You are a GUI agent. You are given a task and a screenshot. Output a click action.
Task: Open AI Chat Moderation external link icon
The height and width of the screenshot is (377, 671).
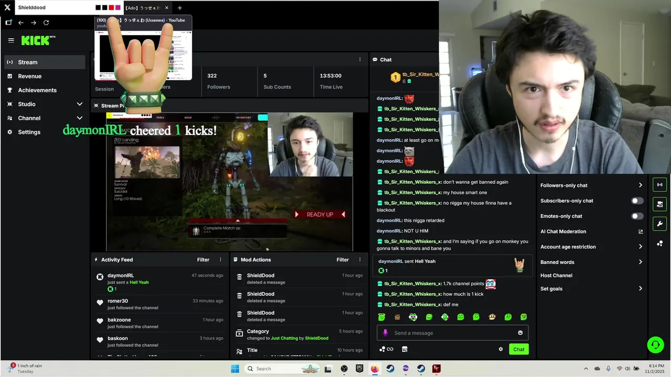[x=641, y=231]
